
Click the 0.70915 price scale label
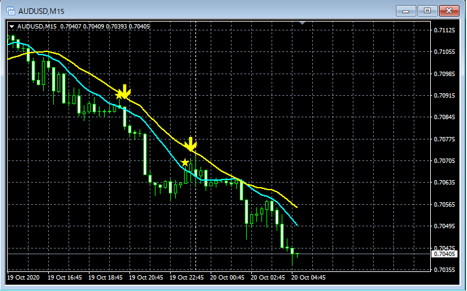(444, 95)
